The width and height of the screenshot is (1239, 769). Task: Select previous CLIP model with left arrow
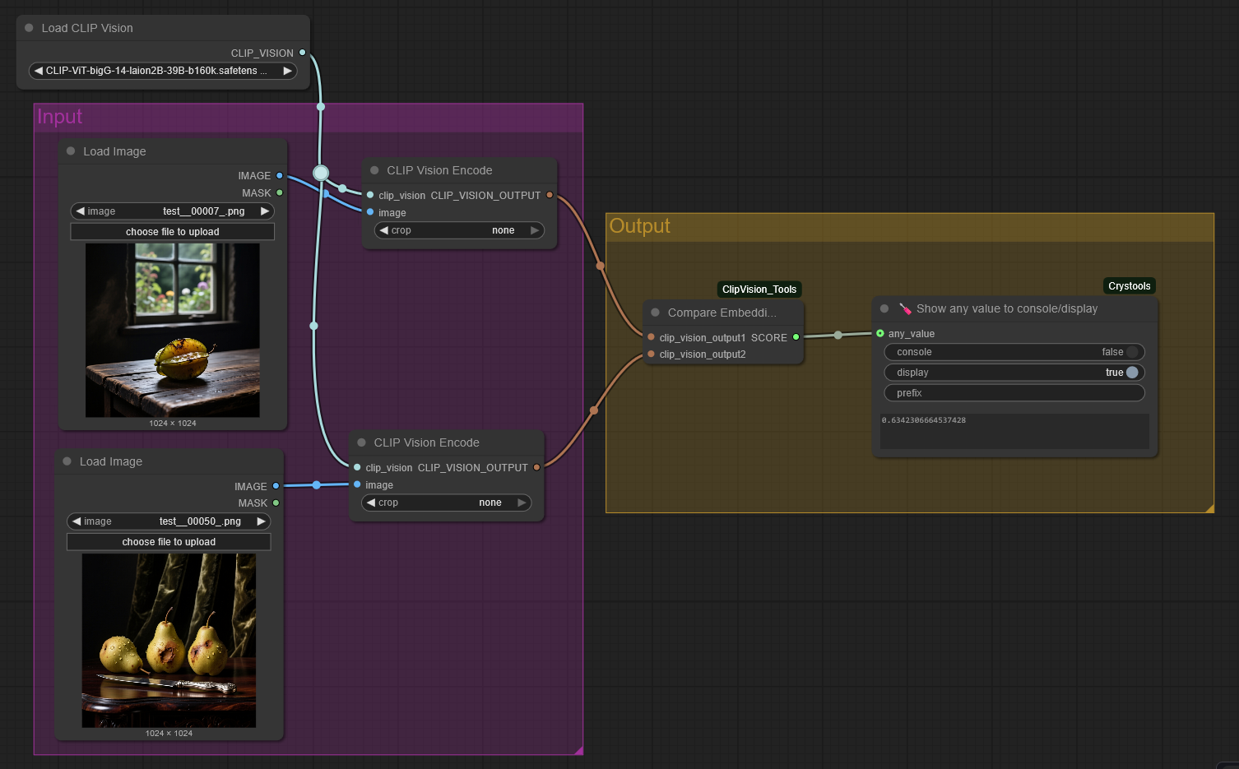[x=39, y=71]
